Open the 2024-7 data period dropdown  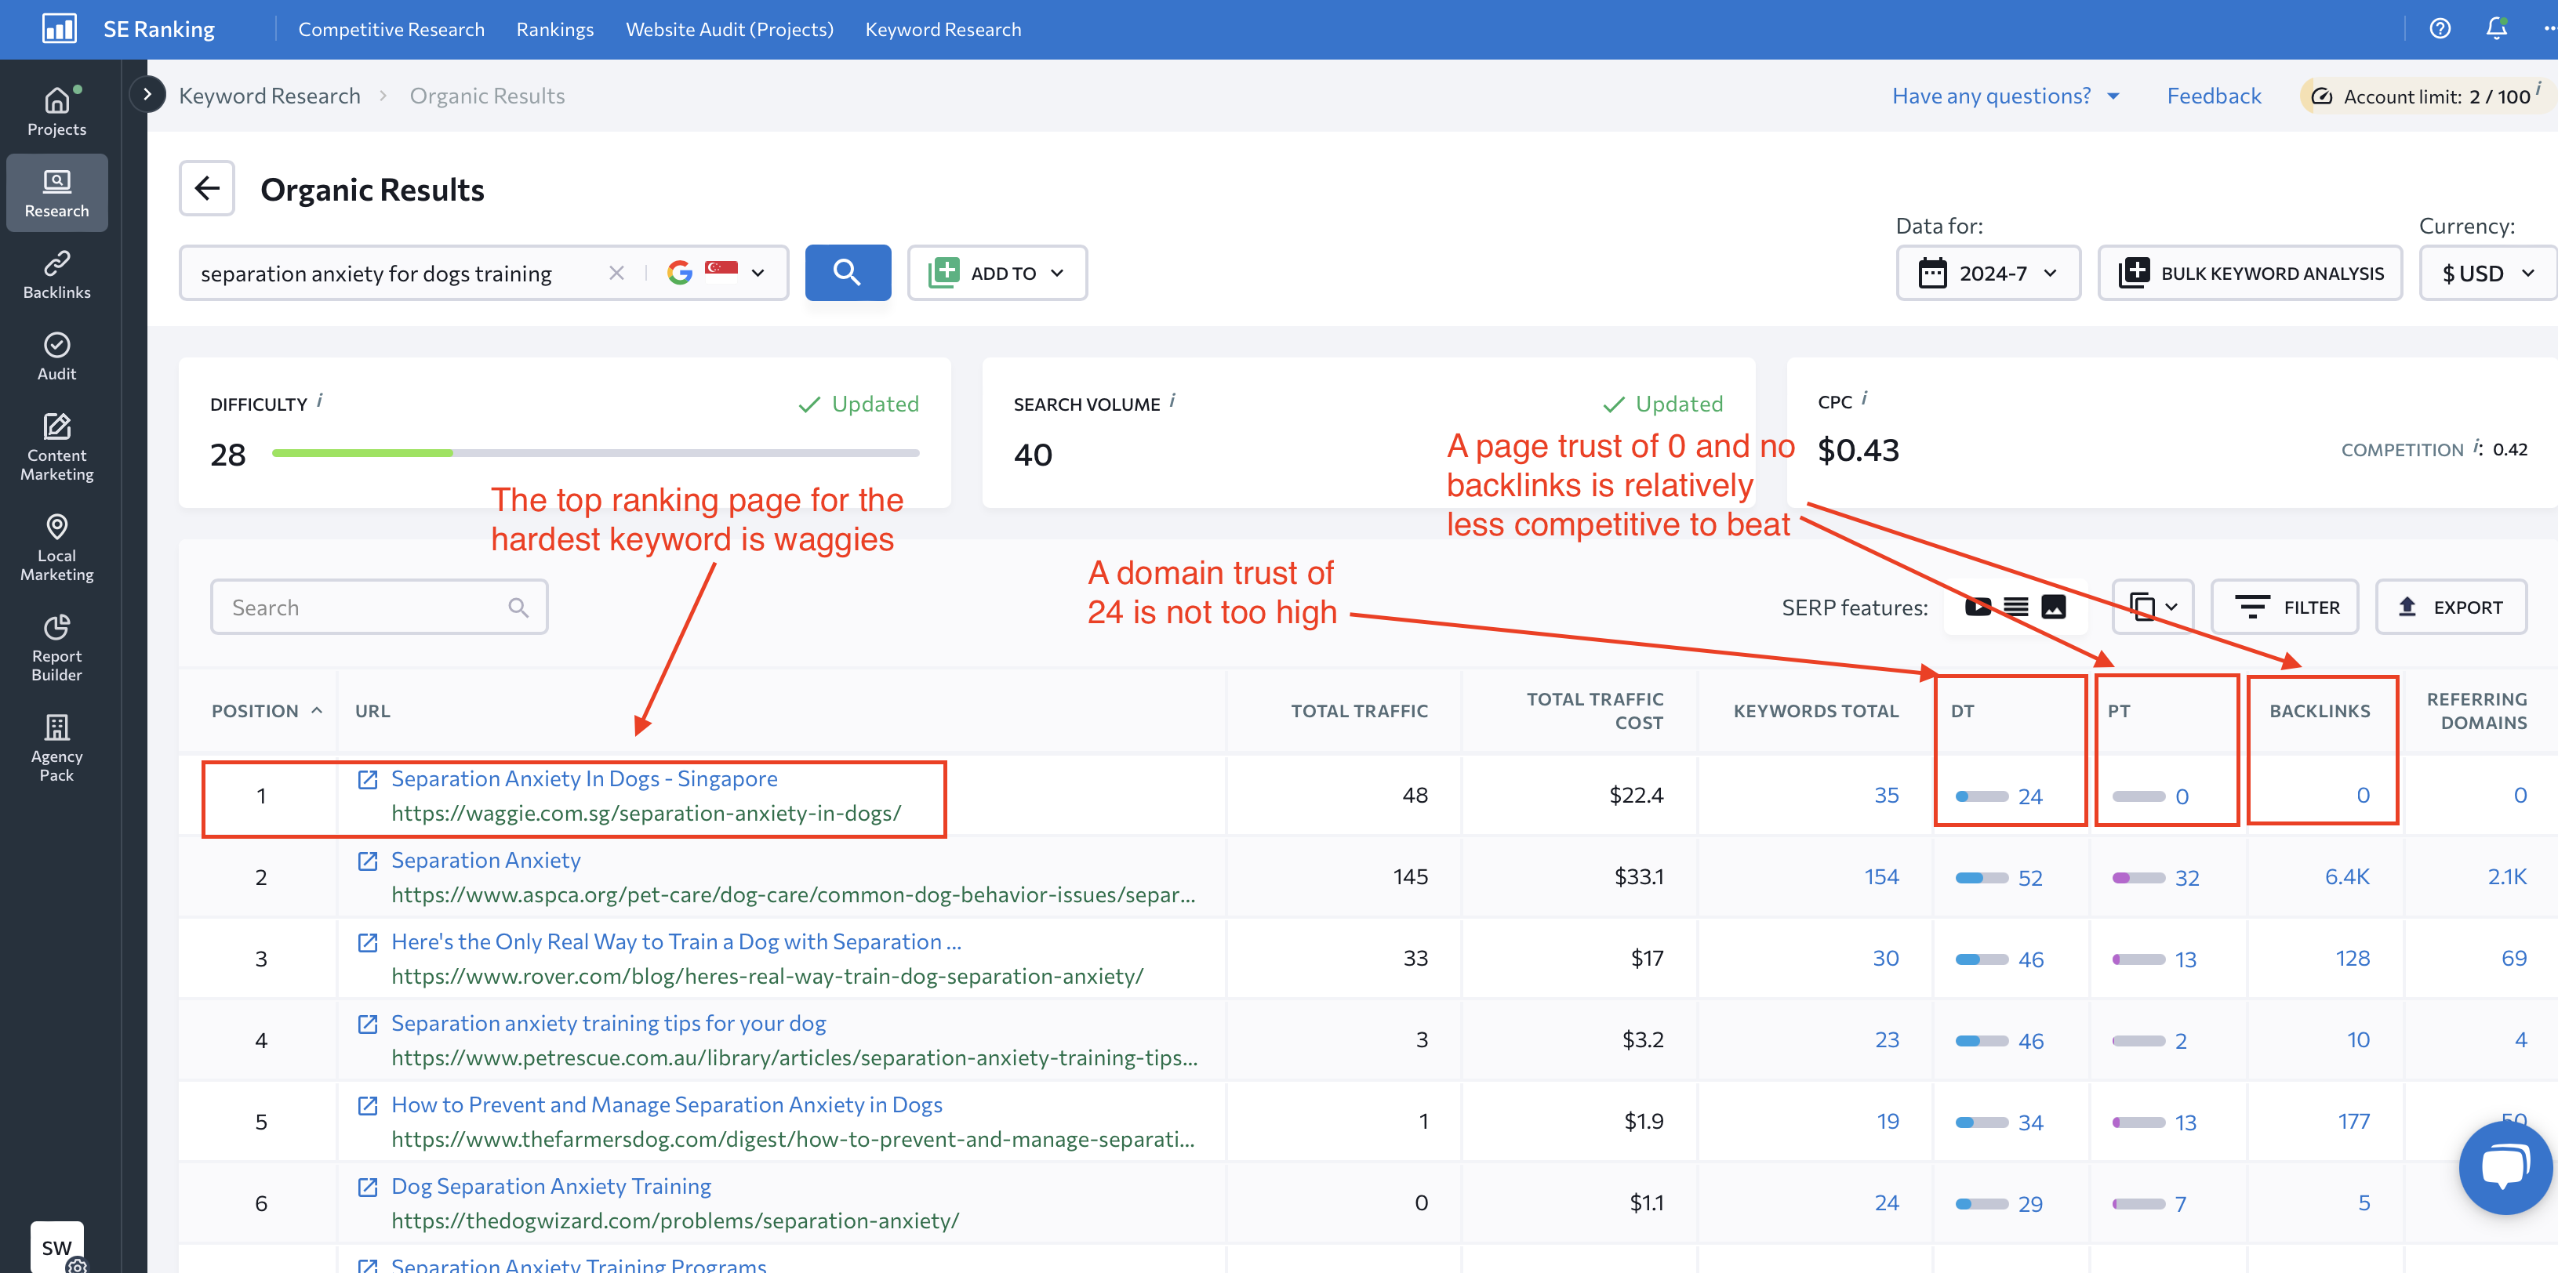1986,272
